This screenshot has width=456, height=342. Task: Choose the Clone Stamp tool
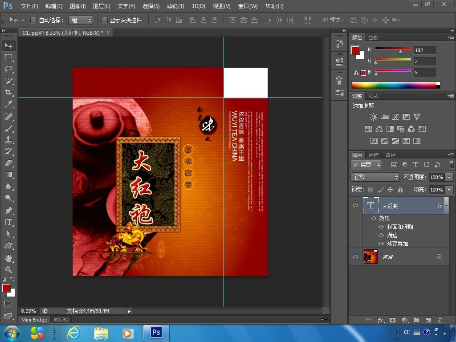point(8,140)
